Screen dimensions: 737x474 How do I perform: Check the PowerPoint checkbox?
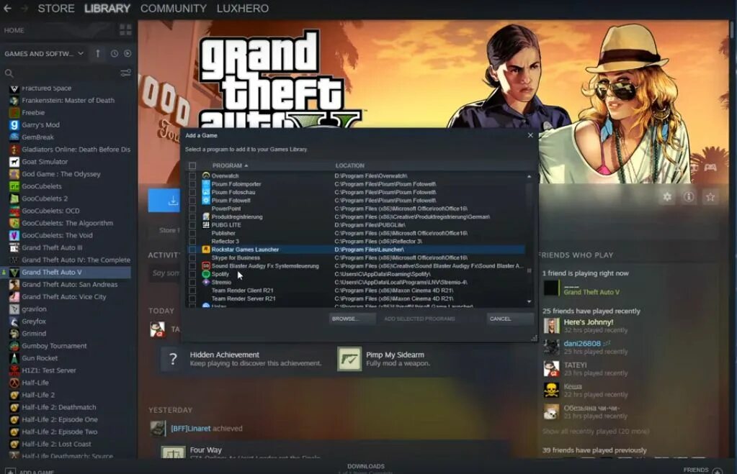pyautogui.click(x=192, y=209)
